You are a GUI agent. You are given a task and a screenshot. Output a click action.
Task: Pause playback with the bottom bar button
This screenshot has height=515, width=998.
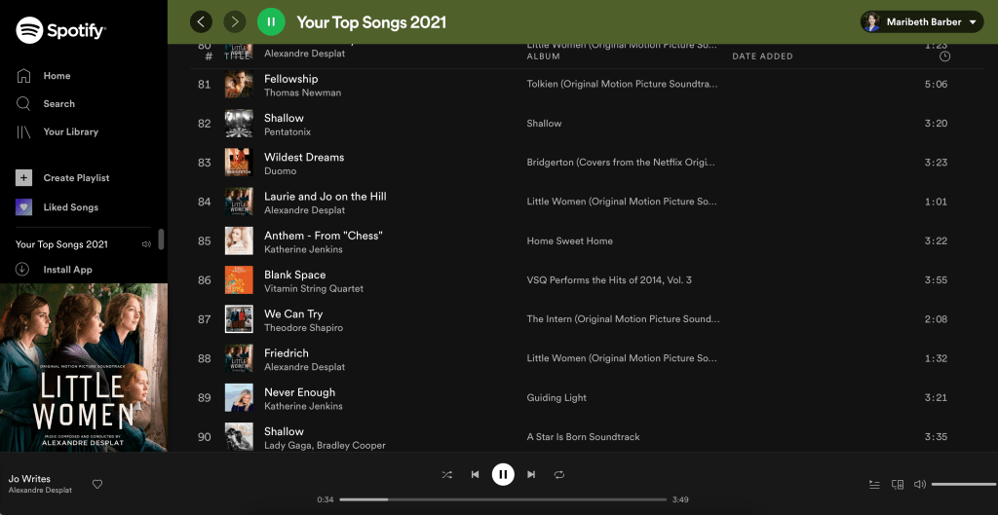click(503, 474)
